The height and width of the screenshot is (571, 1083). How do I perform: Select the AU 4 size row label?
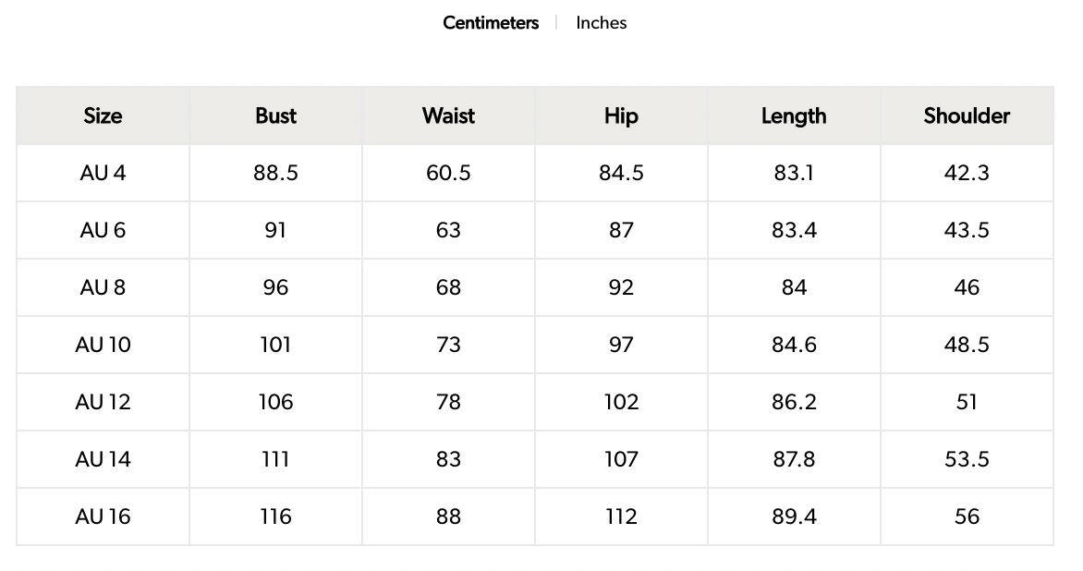(103, 173)
